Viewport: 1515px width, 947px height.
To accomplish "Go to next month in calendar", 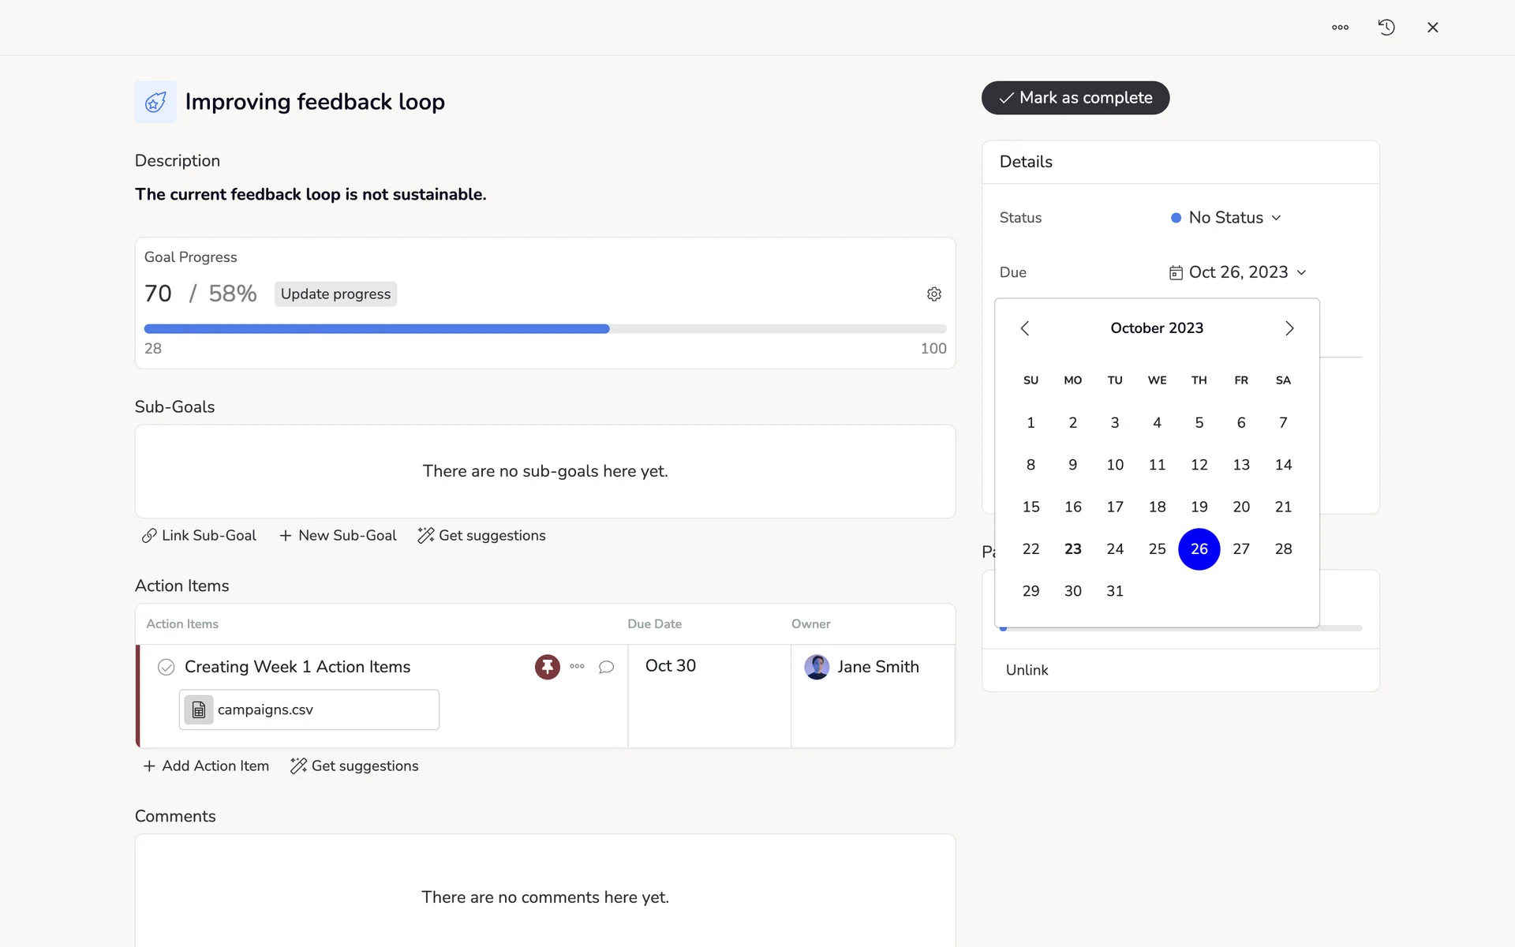I will (1289, 328).
